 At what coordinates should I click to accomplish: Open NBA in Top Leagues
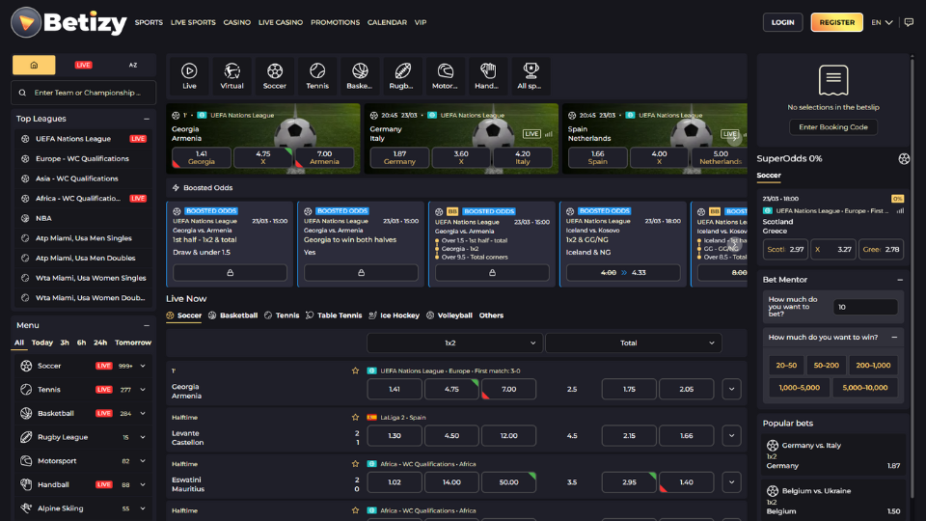coord(82,218)
